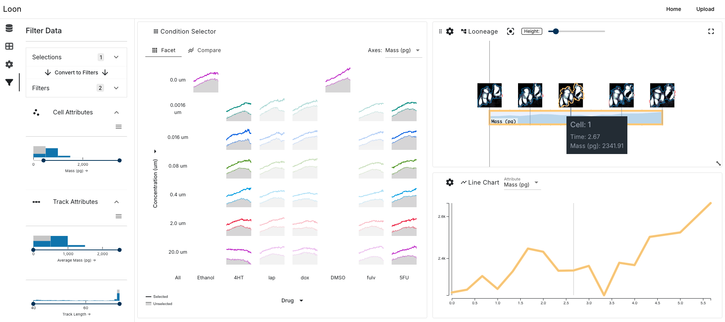Open Looneage panel settings gear
725x322 pixels.
click(450, 31)
